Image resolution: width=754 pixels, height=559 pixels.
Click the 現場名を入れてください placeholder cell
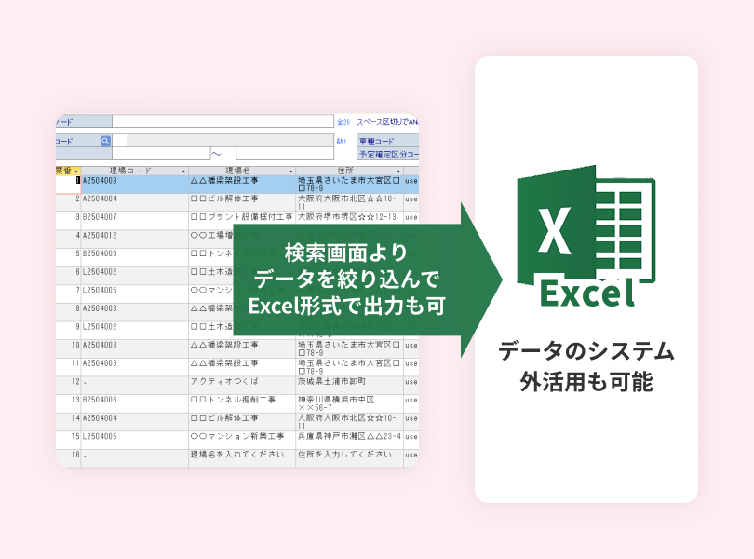coord(241,455)
